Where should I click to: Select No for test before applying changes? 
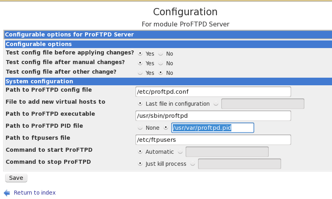(161, 53)
